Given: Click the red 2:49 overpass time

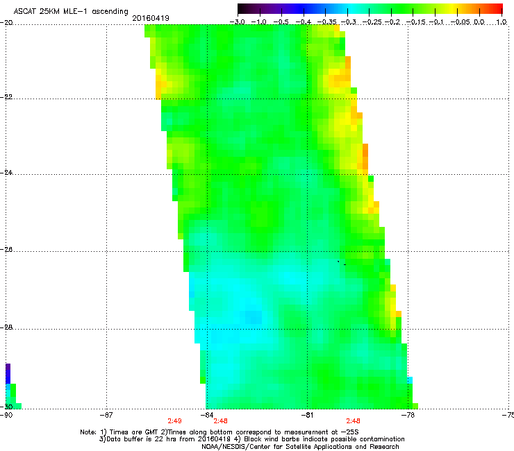Looking at the screenshot, I should (175, 421).
